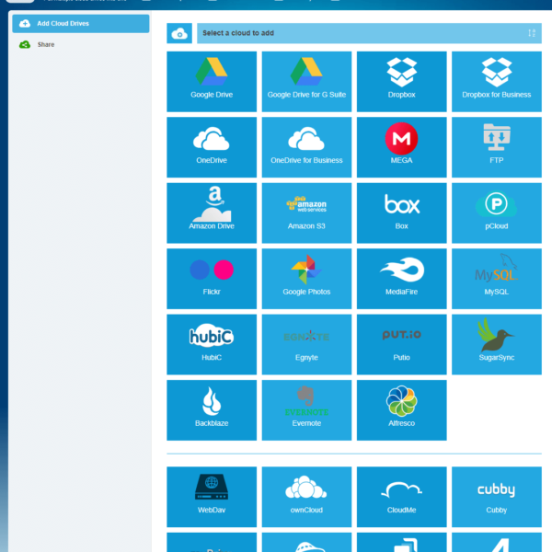Add the SugarSync cloud

pos(497,344)
